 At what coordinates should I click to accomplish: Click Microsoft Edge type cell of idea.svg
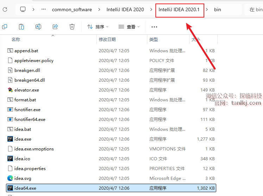tap(168, 178)
